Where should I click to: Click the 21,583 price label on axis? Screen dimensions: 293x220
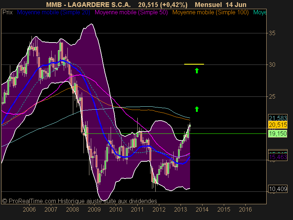point(278,118)
